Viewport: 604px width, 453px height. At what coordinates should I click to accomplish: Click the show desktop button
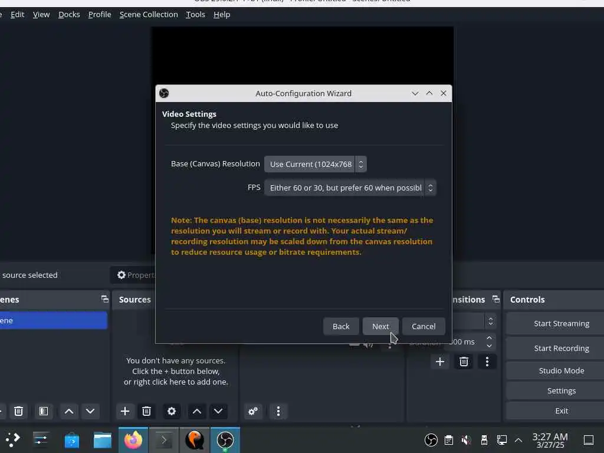pos(589,440)
